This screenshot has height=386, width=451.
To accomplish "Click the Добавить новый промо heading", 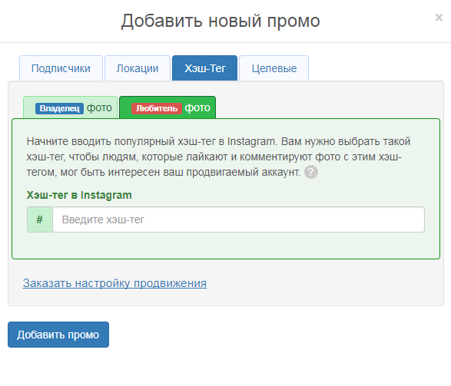I will click(x=221, y=21).
